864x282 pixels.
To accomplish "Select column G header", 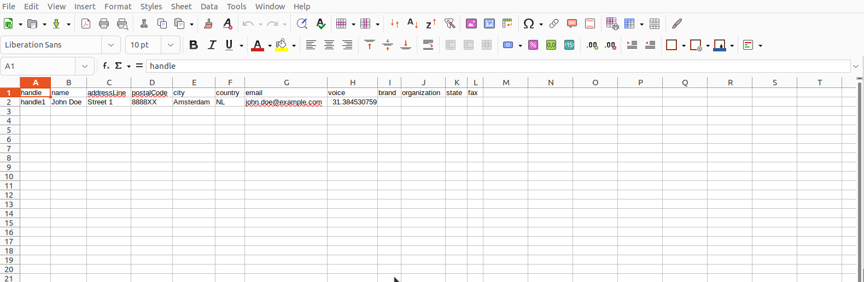I will (286, 83).
